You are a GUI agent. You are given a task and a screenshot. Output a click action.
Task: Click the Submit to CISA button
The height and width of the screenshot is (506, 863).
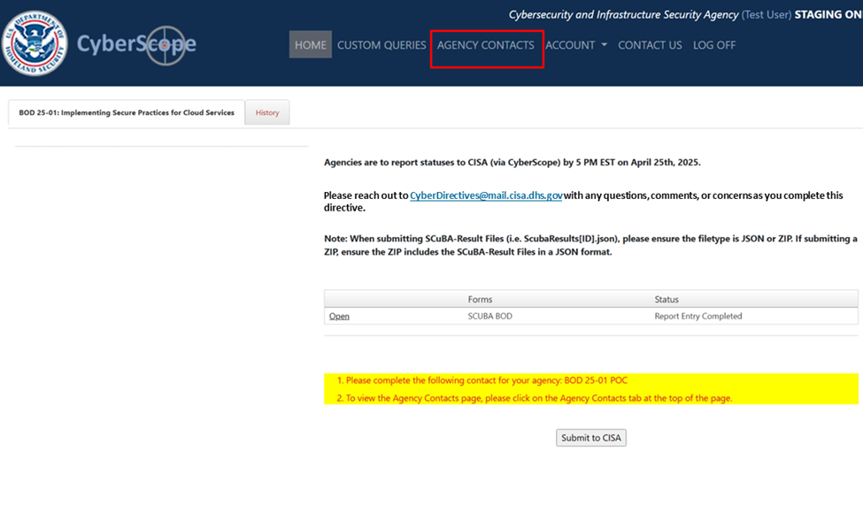[591, 438]
